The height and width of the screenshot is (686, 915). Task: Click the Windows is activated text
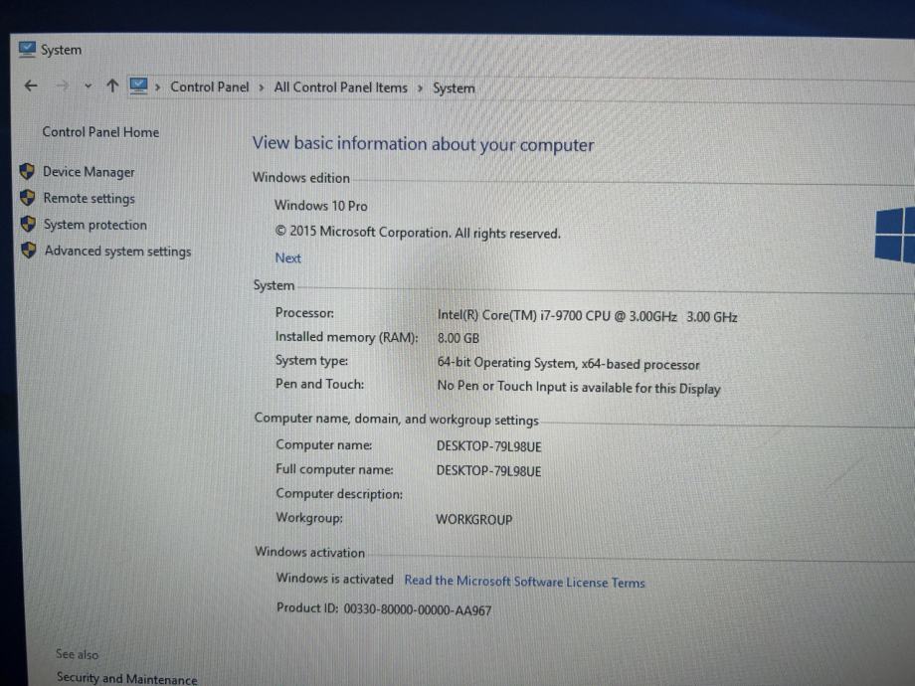335,578
